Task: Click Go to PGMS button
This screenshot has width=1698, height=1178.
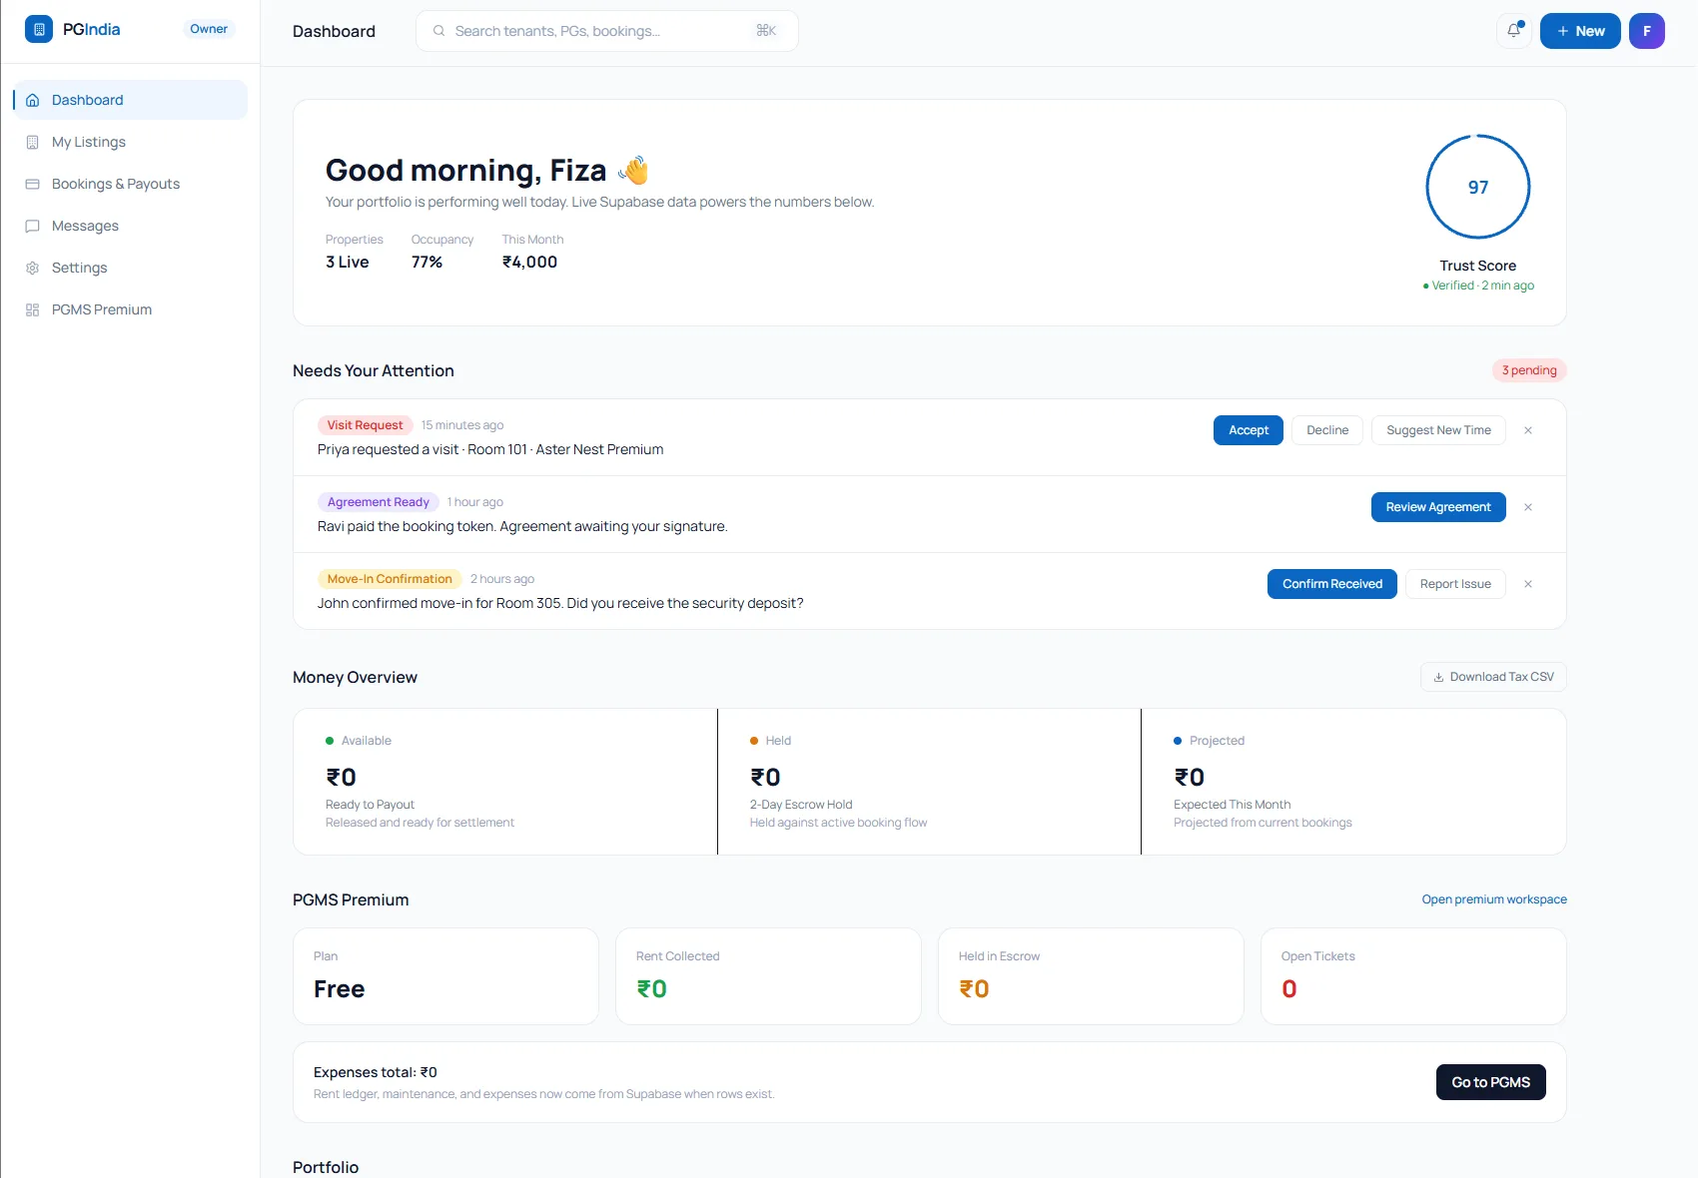Action: [1491, 1082]
